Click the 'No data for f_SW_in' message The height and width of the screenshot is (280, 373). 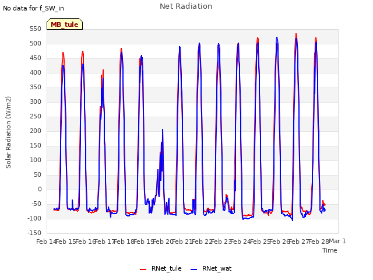point(33,8)
